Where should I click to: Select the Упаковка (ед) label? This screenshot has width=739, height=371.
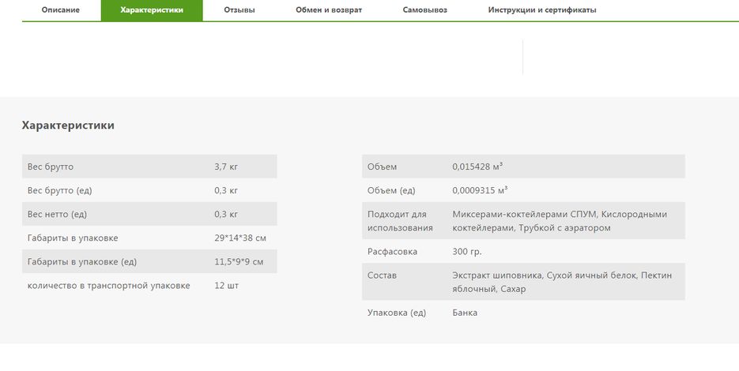[x=397, y=313]
